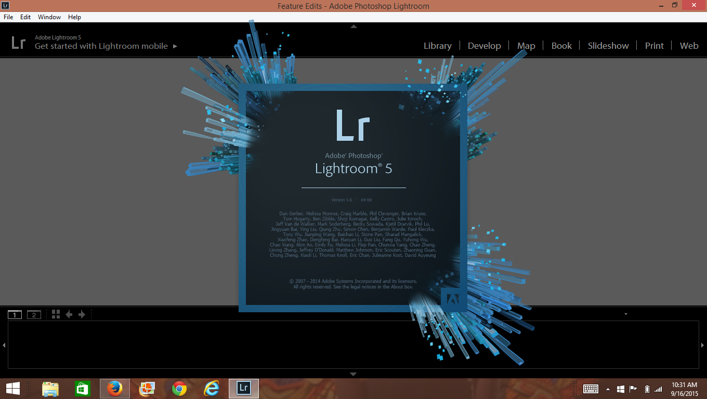
Task: Click the large Lr splash logo
Action: [353, 125]
